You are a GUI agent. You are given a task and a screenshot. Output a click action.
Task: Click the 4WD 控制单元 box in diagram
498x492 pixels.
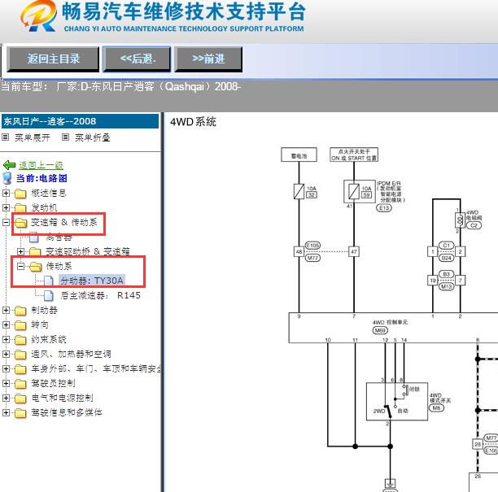[x=393, y=328]
